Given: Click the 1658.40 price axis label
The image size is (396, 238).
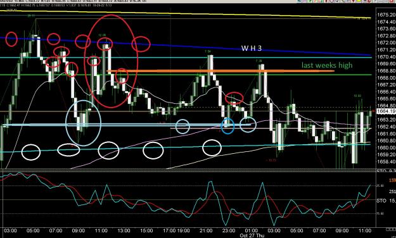Looking at the screenshot, I should tap(386, 161).
